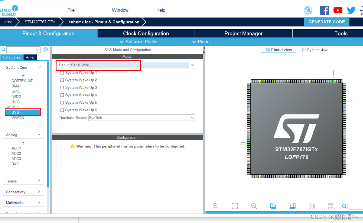Click the search magnifier in the left panel

[3, 49]
